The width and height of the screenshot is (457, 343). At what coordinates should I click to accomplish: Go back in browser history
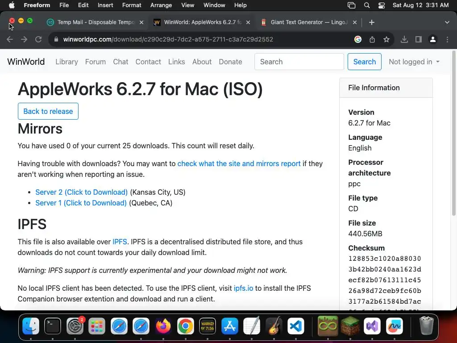click(10, 39)
